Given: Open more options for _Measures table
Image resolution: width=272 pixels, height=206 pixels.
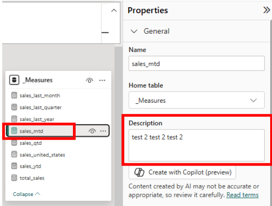Looking at the screenshot, I should tap(102, 80).
